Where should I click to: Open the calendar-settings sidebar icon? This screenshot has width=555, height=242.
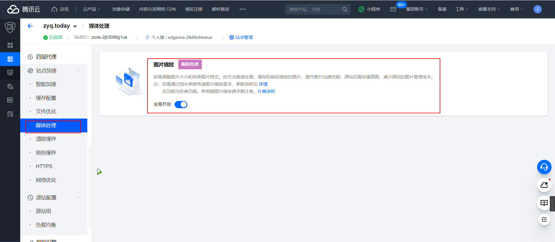point(10,114)
